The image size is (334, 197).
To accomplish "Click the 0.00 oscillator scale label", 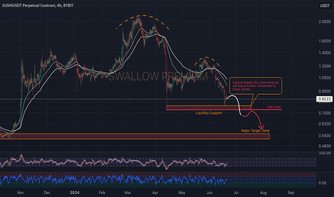I will coord(322,183).
